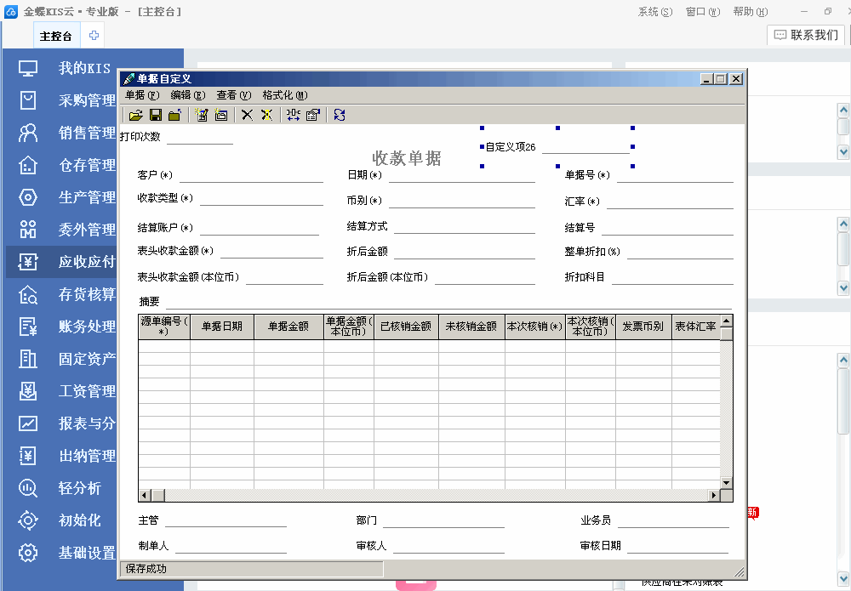This screenshot has width=851, height=591.
Task: Click grid vertical scrollbar up arrow
Action: (x=726, y=321)
